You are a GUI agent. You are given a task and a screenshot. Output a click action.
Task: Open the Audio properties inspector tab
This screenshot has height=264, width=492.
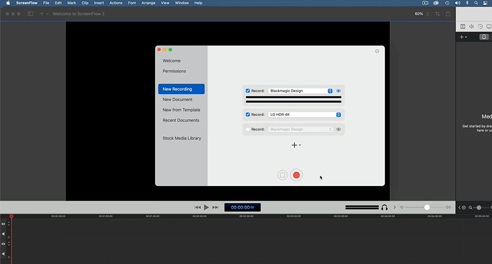[471, 26]
